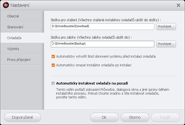Switch to the Skenování tab
The width and height of the screenshot is (185, 125).
click(x=22, y=27)
